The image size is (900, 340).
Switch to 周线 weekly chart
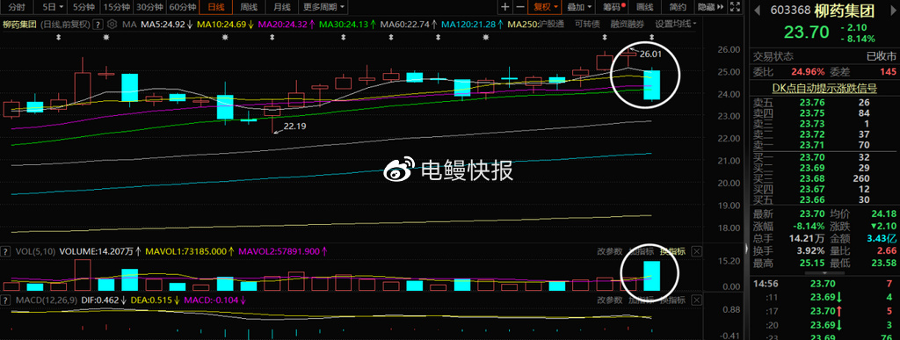(249, 7)
